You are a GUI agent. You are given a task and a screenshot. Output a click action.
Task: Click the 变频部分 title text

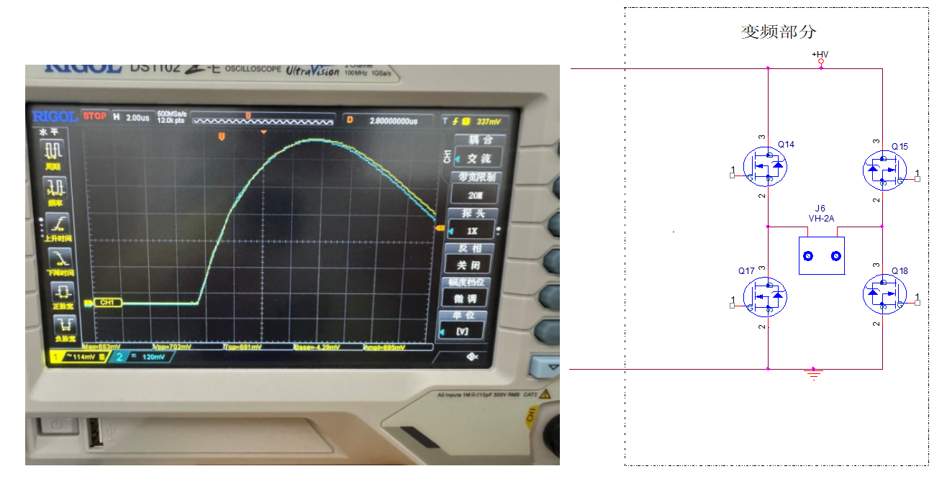(x=779, y=32)
